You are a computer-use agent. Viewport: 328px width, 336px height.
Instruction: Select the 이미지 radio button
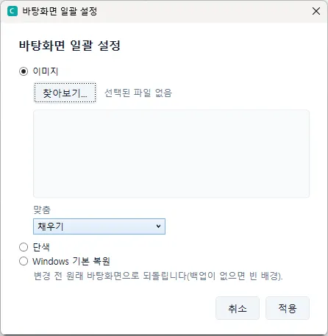coord(24,71)
